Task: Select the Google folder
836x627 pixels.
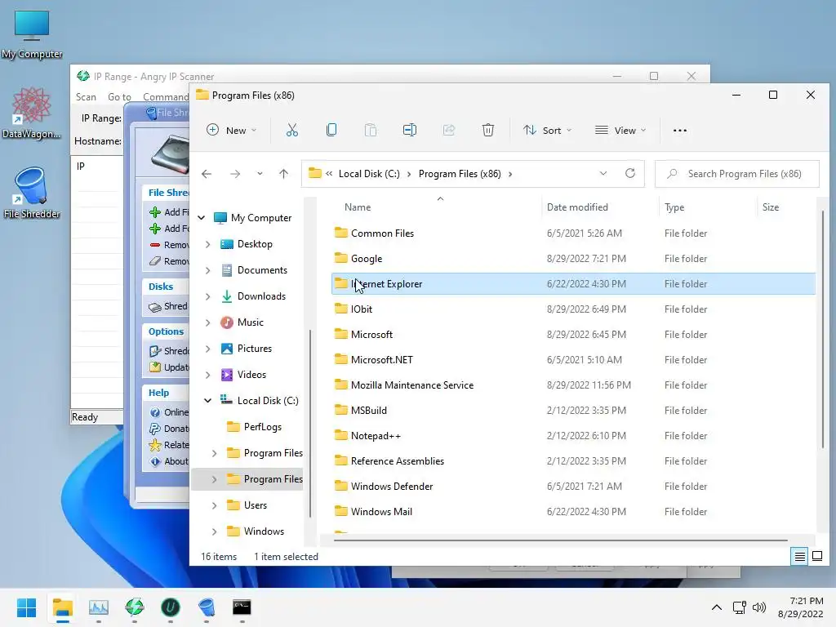Action: click(x=574, y=259)
